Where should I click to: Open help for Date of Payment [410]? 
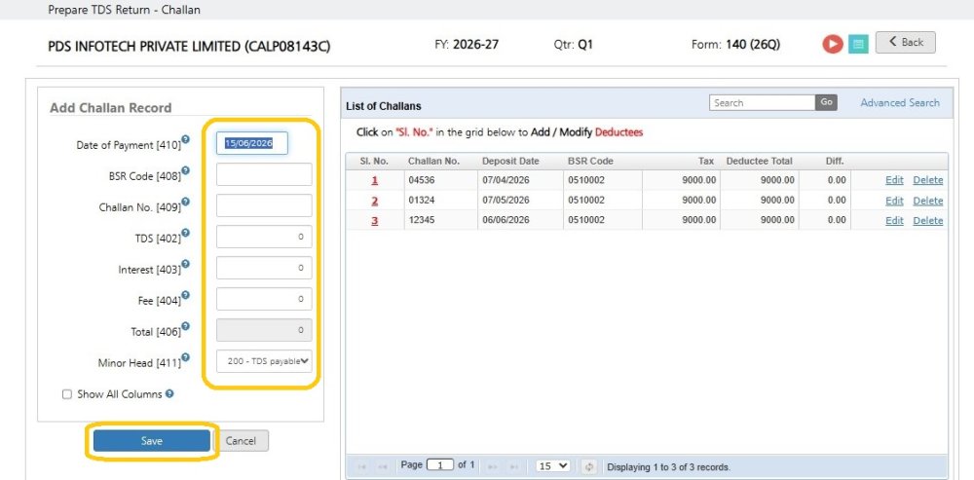pyautogui.click(x=185, y=139)
